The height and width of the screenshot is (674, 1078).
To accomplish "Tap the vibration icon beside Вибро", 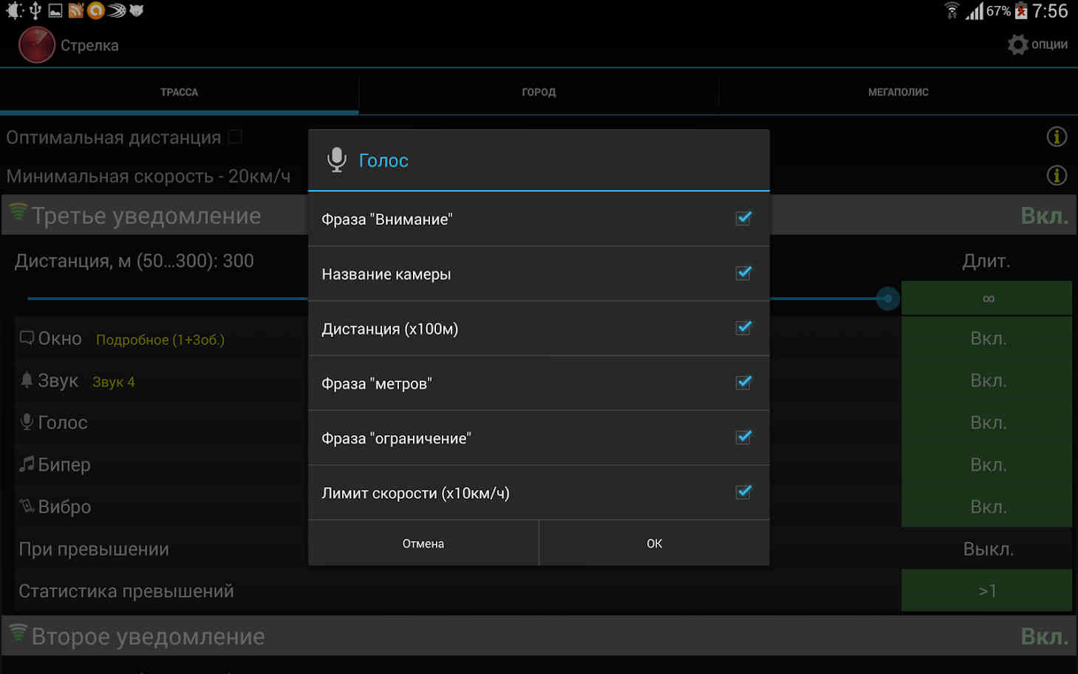I will [x=27, y=506].
